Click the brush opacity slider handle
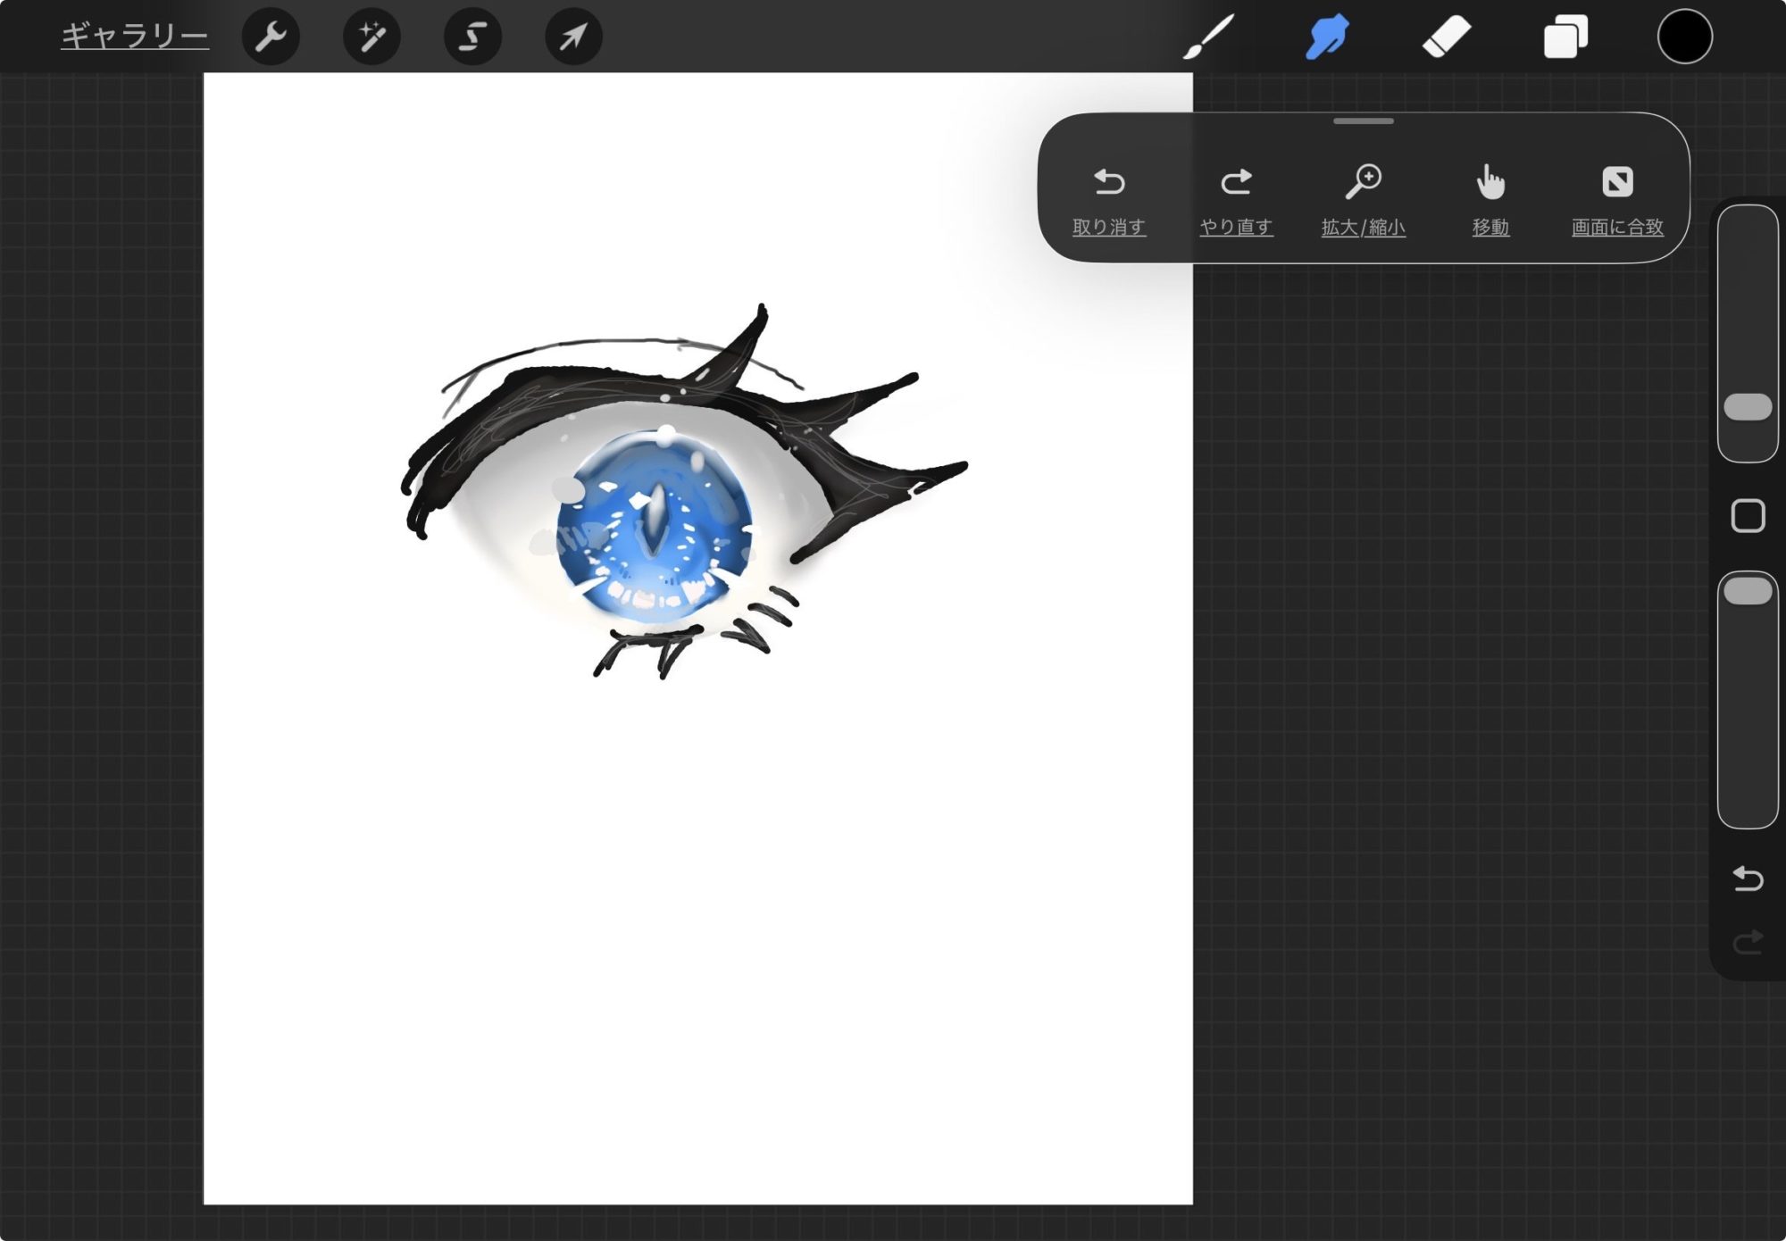The height and width of the screenshot is (1241, 1786). [1748, 591]
